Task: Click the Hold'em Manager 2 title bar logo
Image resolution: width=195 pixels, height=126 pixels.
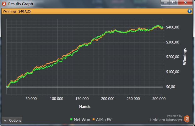Action: [4, 4]
